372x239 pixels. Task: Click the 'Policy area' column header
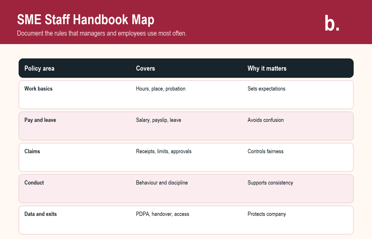(39, 69)
